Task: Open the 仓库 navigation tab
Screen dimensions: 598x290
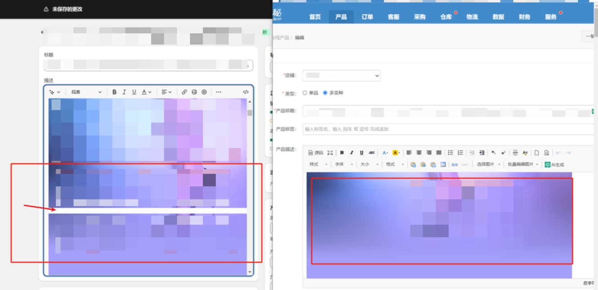Action: tap(446, 17)
